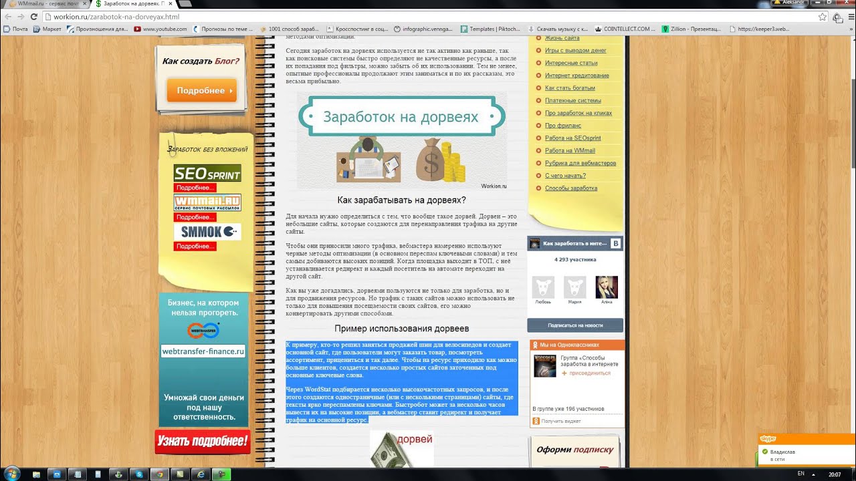Switch the EN keyboard language indicator

click(x=801, y=474)
